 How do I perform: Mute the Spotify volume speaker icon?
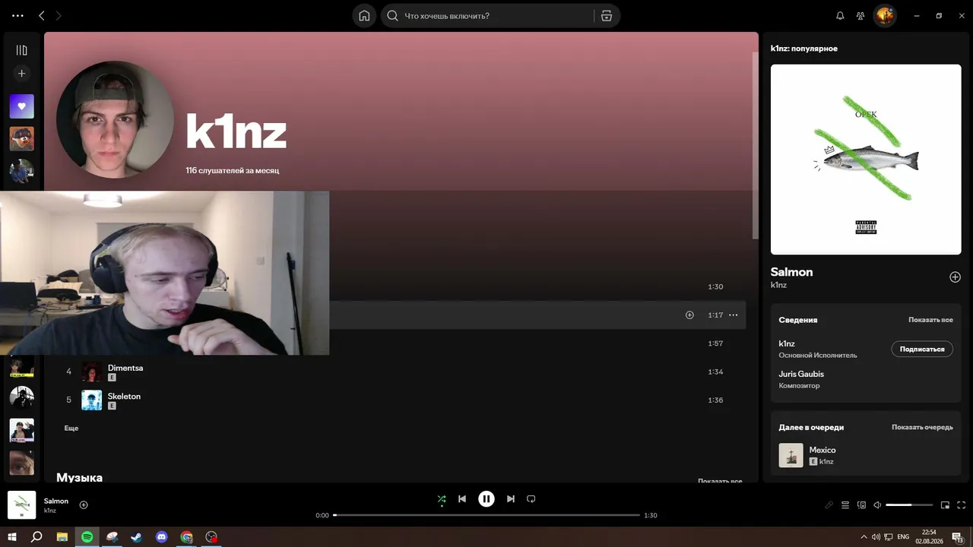coord(877,505)
